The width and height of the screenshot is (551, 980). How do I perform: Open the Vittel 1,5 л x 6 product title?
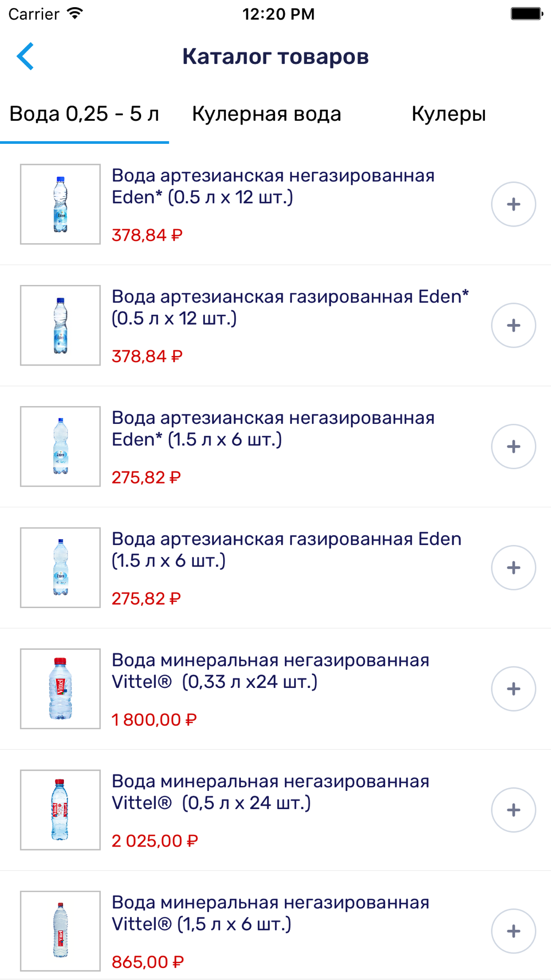pyautogui.click(x=270, y=913)
